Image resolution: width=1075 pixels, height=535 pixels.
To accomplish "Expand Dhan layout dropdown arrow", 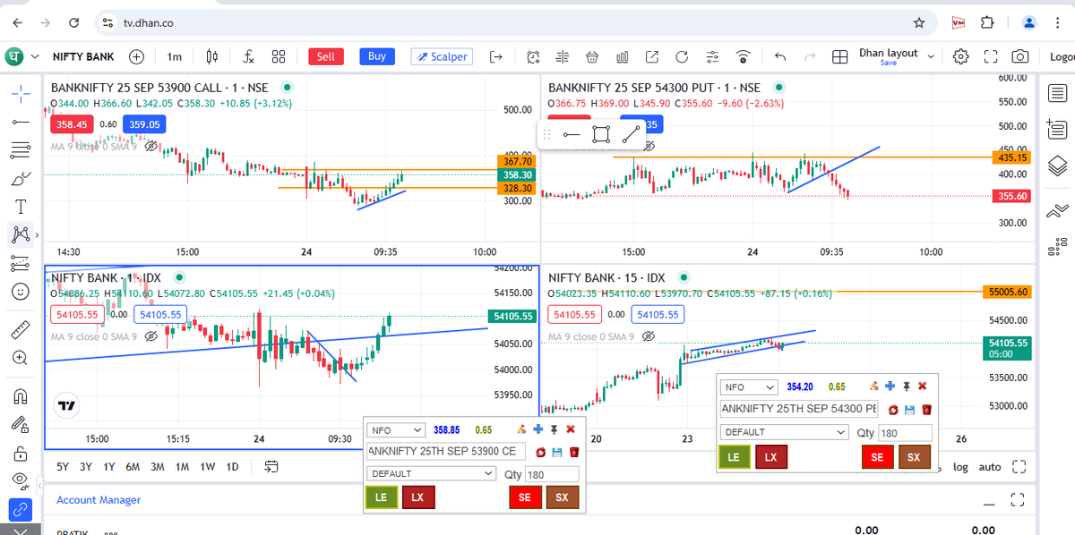I will (931, 56).
